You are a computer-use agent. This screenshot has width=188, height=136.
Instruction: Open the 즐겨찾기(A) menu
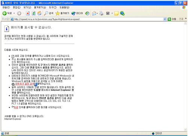click(x=40, y=8)
